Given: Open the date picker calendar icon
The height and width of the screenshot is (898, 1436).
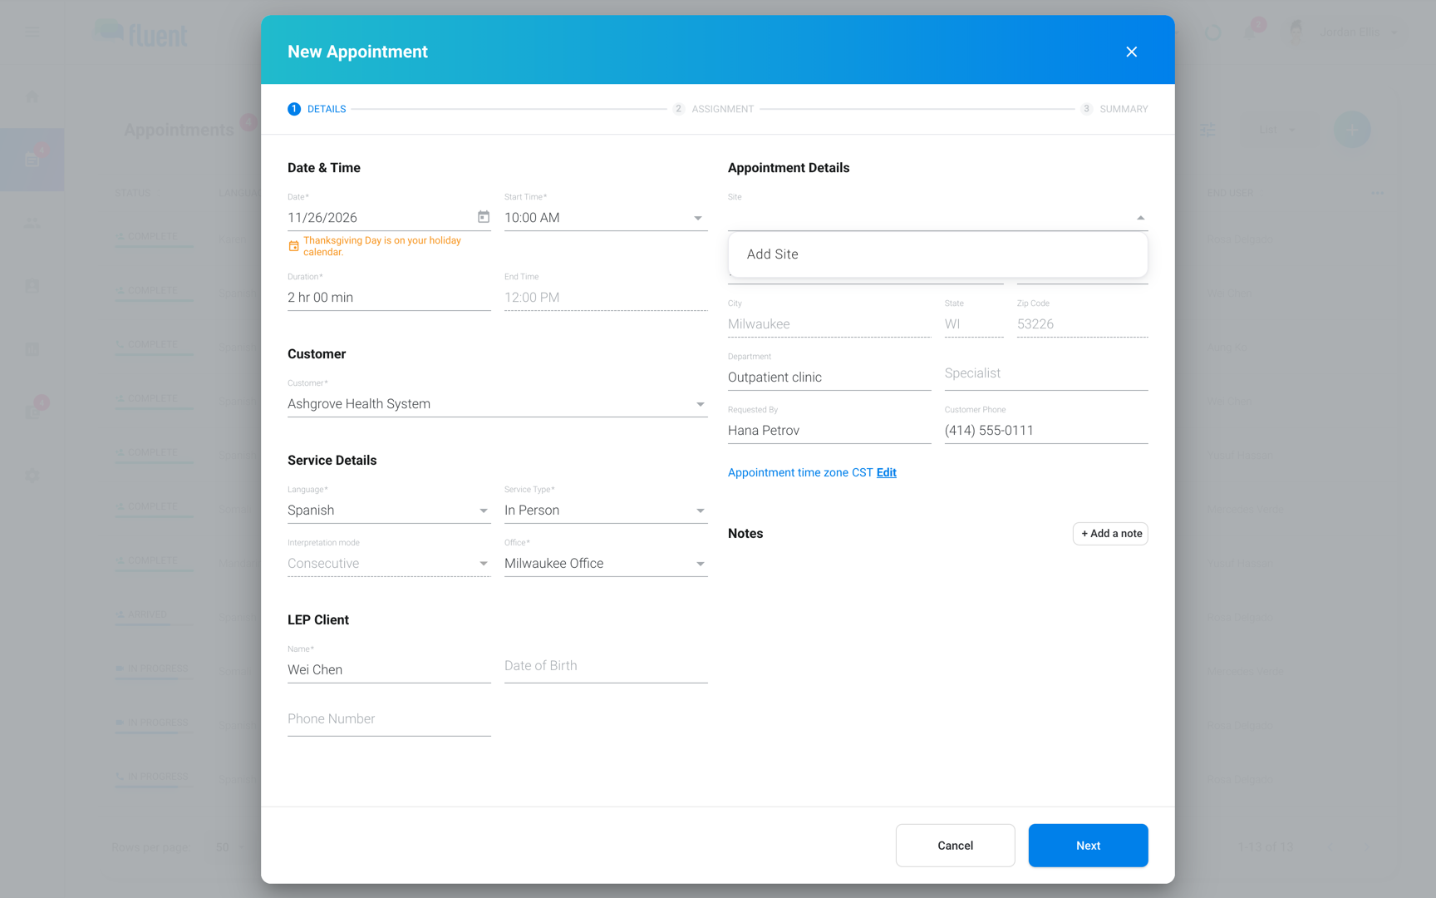Looking at the screenshot, I should pyautogui.click(x=484, y=217).
